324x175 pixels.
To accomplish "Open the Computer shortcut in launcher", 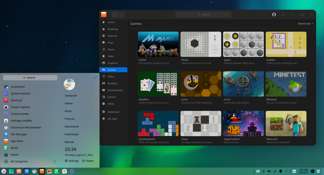I will [x=71, y=96].
